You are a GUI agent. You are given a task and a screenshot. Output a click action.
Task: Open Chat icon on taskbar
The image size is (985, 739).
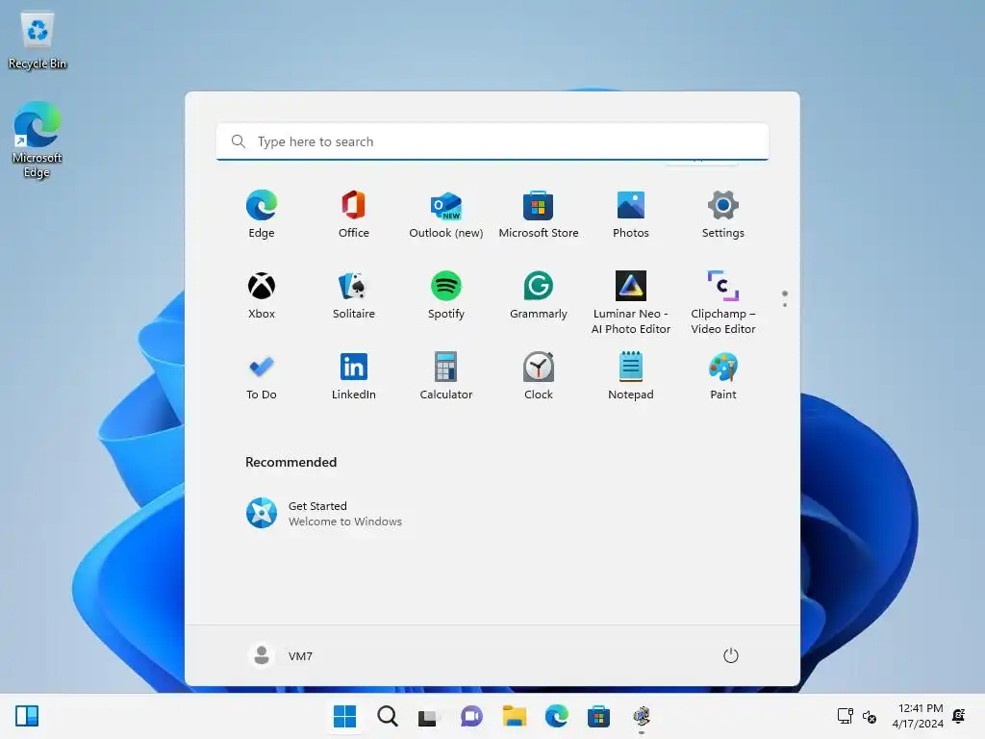[x=471, y=716]
